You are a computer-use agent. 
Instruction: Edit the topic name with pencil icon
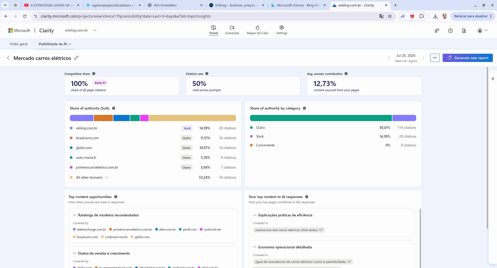click(x=76, y=58)
